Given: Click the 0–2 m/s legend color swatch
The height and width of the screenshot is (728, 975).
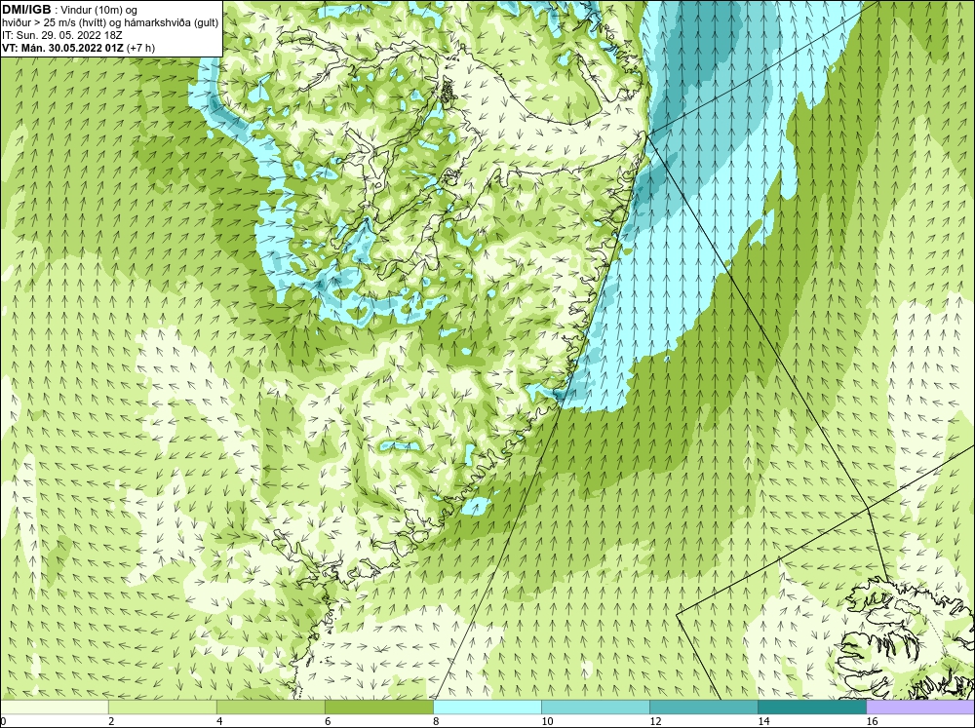Looking at the screenshot, I should [55, 707].
